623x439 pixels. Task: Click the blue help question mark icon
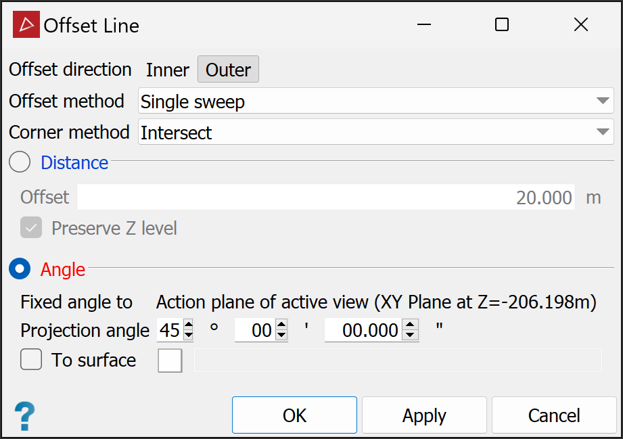point(25,415)
